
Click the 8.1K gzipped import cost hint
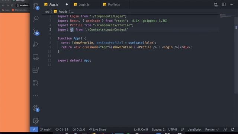(x=149, y=21)
